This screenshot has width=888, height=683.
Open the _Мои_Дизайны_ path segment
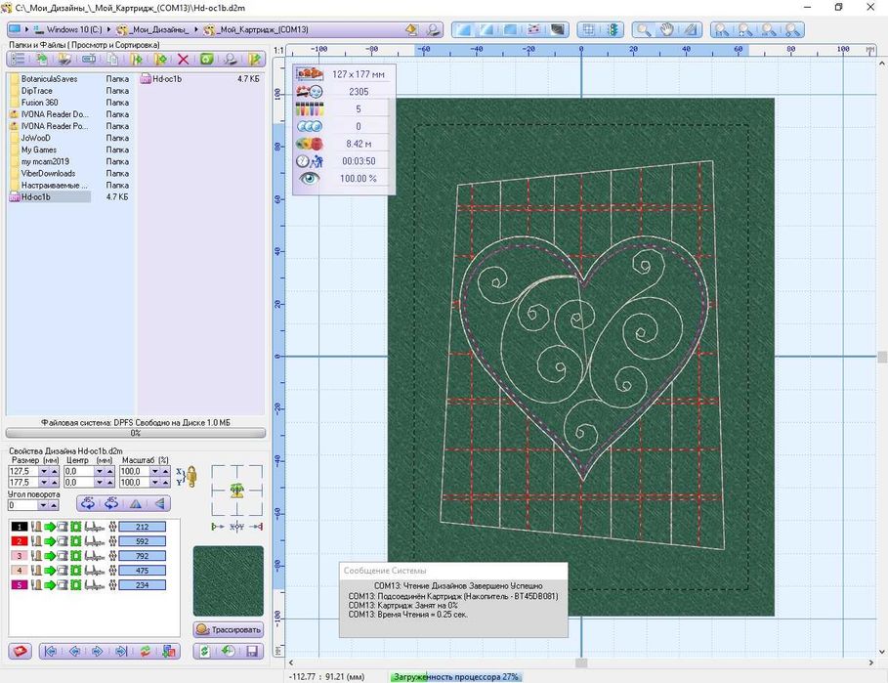(159, 30)
